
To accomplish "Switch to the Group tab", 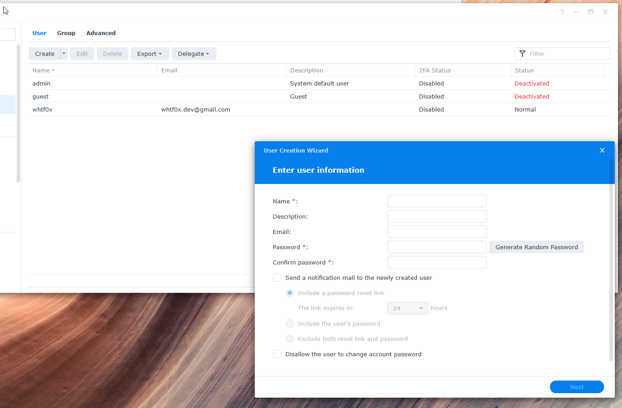I will coord(66,33).
